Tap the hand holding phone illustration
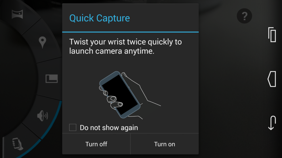The width and height of the screenshot is (282, 158). pyautogui.click(x=130, y=95)
